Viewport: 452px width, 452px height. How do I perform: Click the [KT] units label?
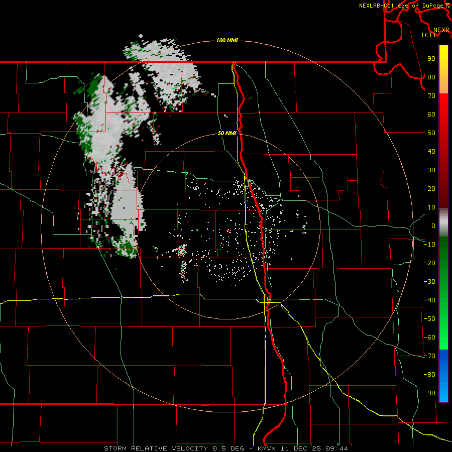point(428,35)
